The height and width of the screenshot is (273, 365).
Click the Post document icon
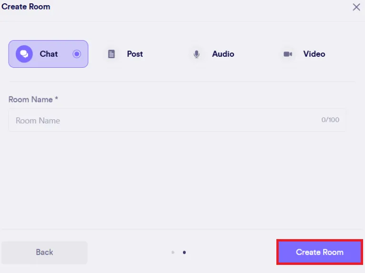coord(112,54)
